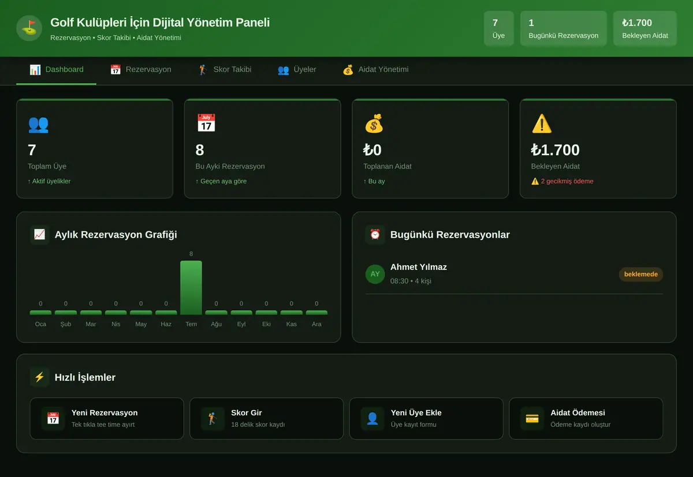
Task: Click the Bugünkü Rezervasyon header stat box
Action: [x=564, y=28]
